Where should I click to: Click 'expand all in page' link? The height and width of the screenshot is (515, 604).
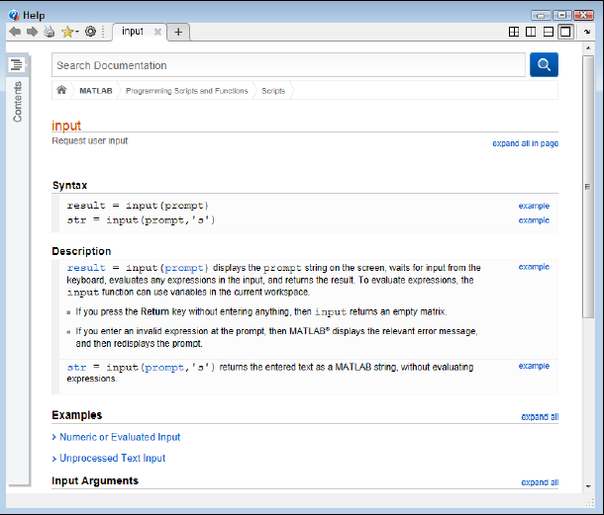coord(526,143)
